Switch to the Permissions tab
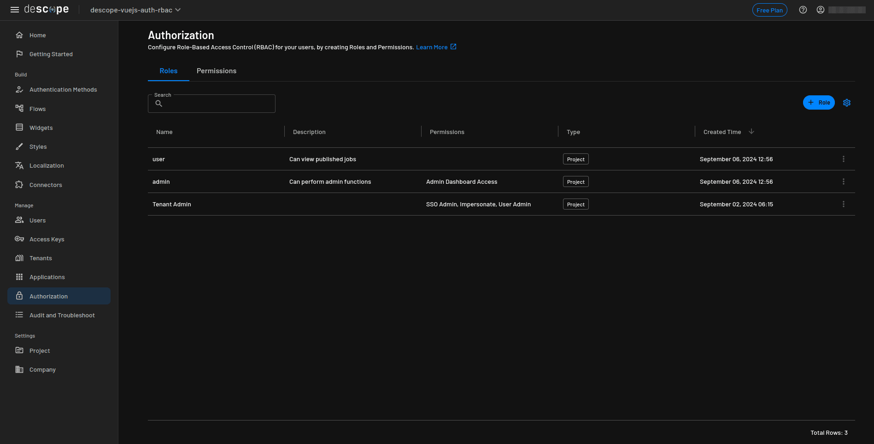The width and height of the screenshot is (874, 444). tap(217, 70)
